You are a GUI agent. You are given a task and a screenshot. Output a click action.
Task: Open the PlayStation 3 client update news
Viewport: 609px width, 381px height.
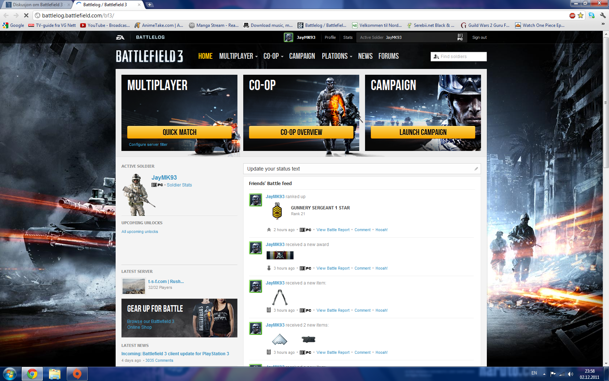(x=175, y=354)
